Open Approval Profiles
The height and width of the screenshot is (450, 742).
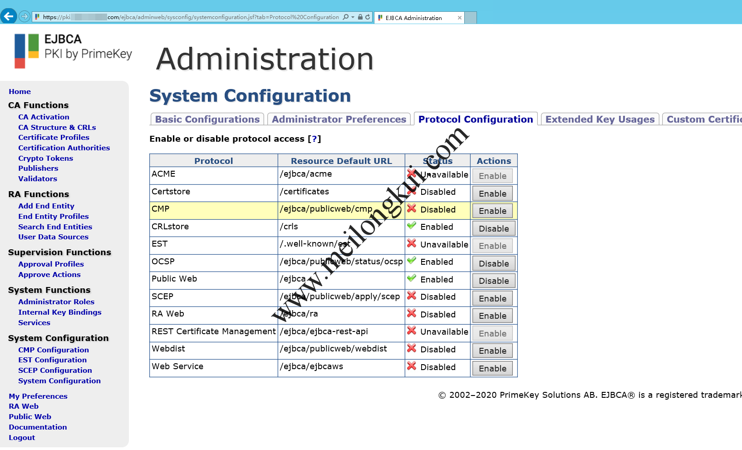(51, 264)
